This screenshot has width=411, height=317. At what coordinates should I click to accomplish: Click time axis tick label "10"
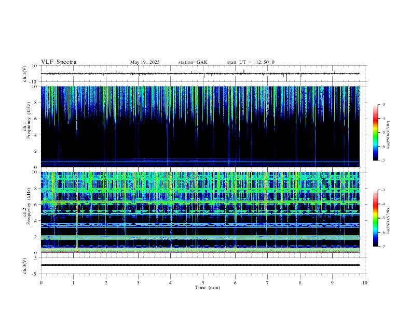pyautogui.click(x=365, y=283)
